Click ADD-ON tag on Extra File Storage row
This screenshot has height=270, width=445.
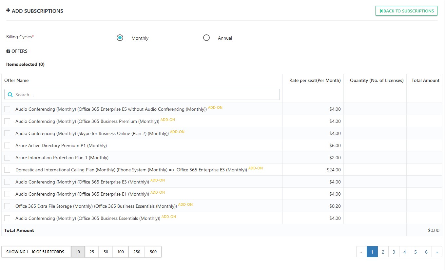185,204
